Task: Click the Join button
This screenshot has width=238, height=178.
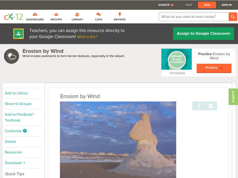Action: 207,5
